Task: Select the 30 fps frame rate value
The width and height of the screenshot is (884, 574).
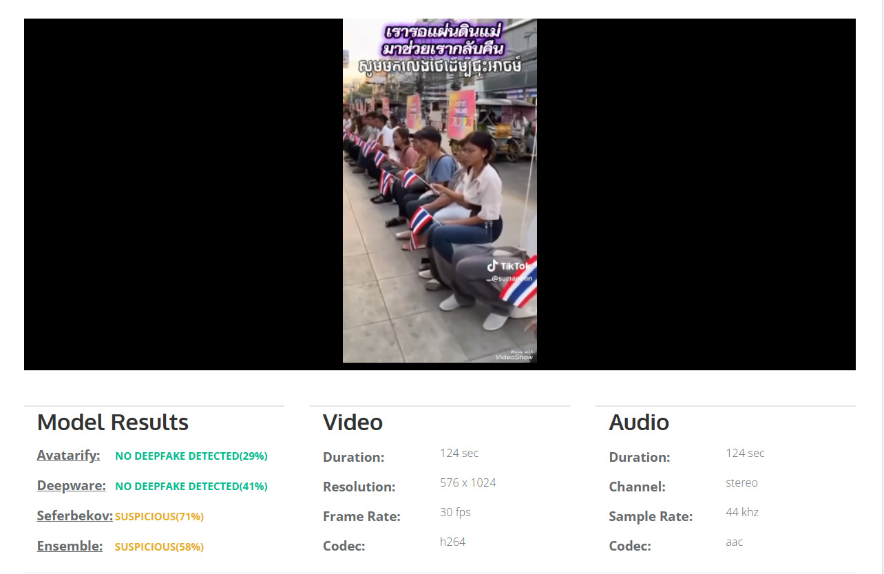Action: tap(455, 512)
